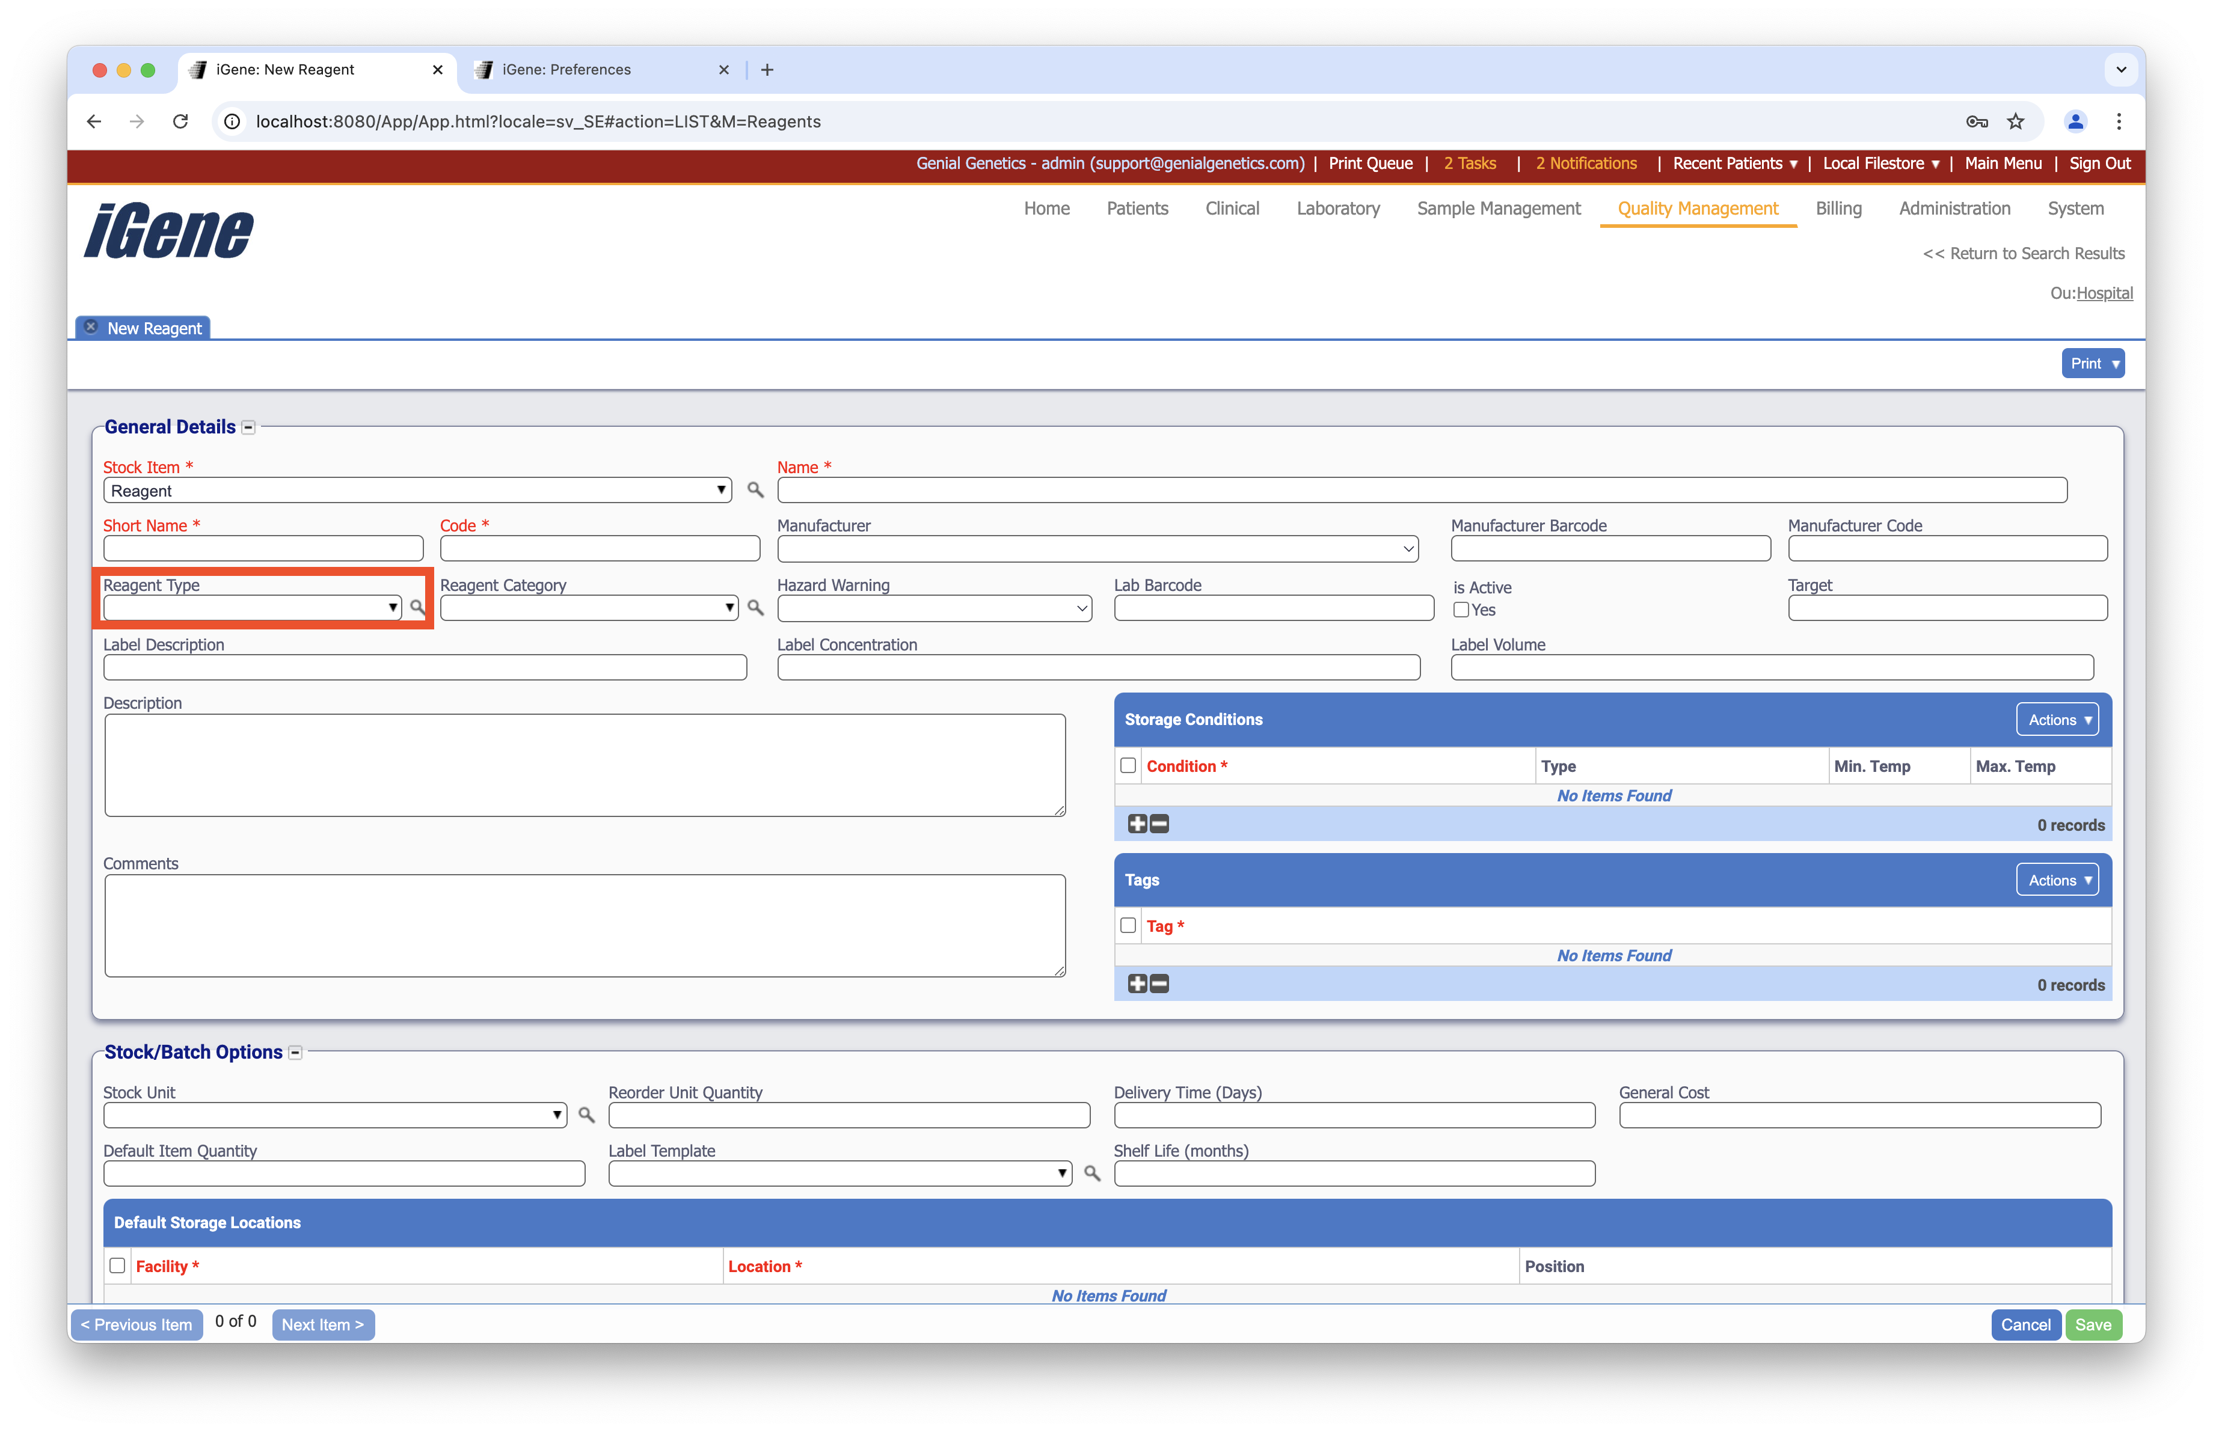Add a row in Storage Conditions table
The height and width of the screenshot is (1432, 2213).
(1136, 824)
